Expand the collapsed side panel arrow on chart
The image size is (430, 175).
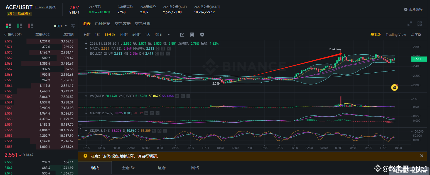tap(80, 129)
